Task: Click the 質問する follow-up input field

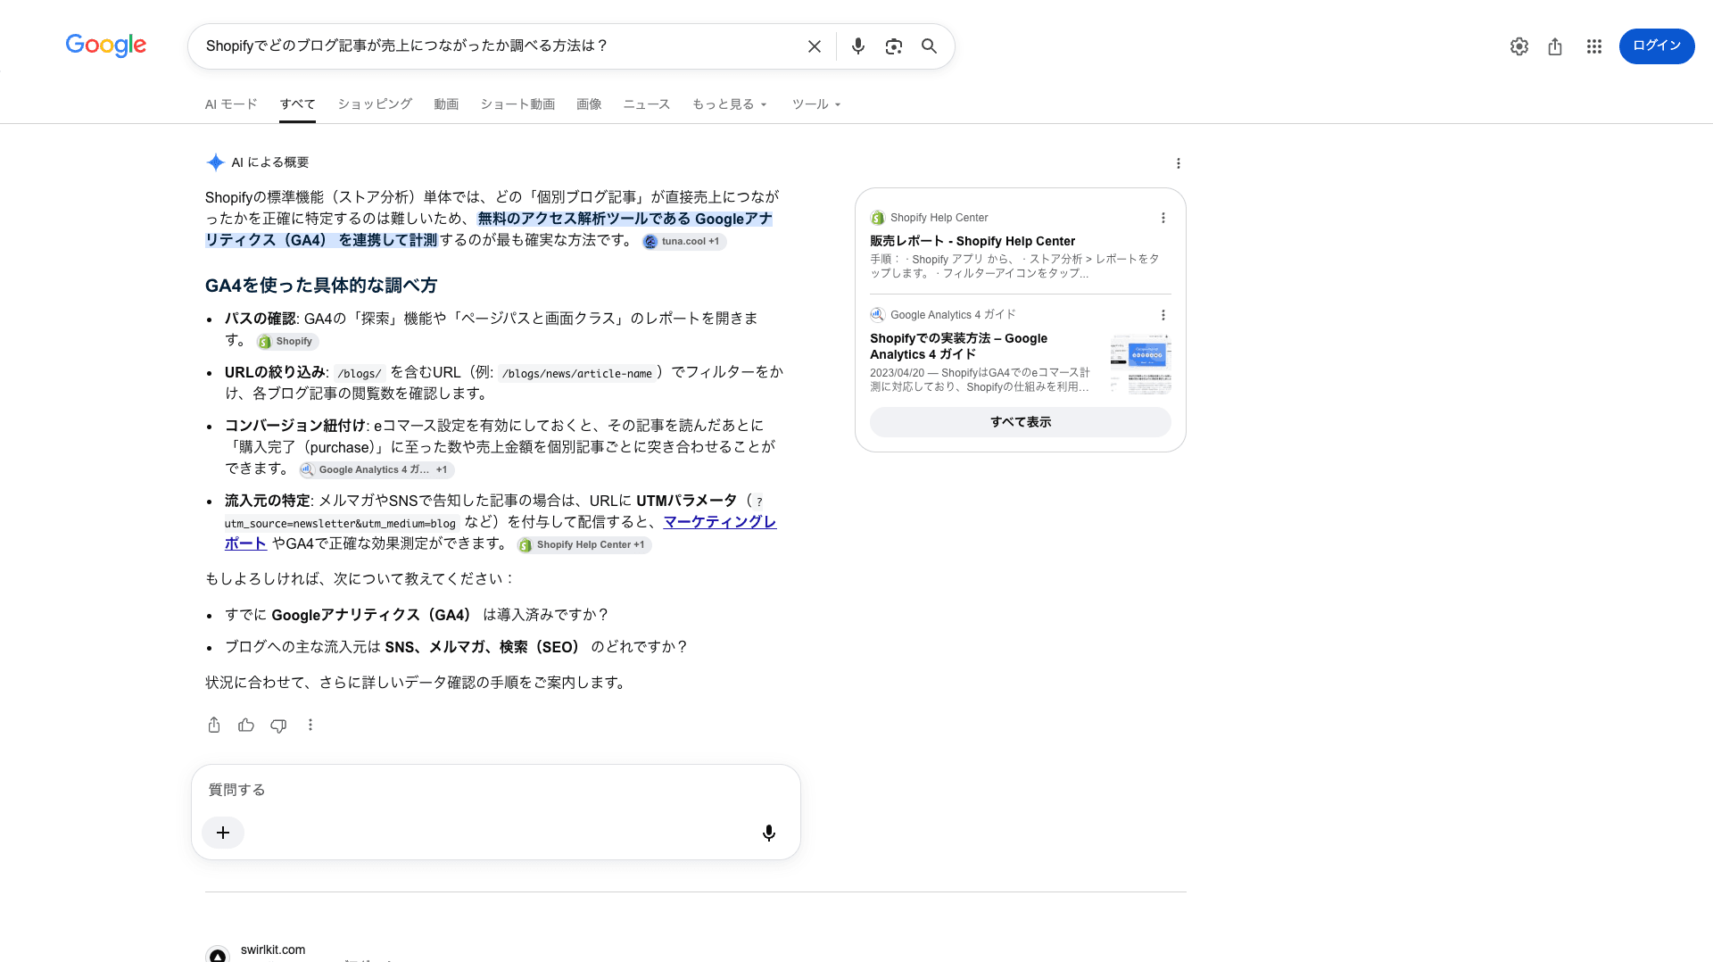Action: coord(495,790)
